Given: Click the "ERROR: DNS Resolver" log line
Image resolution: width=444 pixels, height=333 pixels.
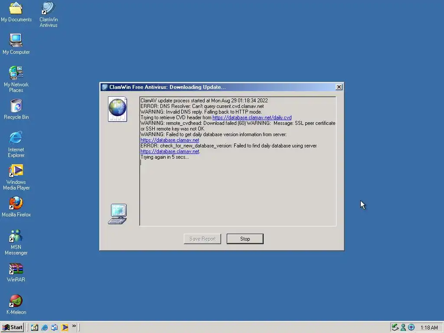Looking at the screenshot, I should [x=202, y=106].
